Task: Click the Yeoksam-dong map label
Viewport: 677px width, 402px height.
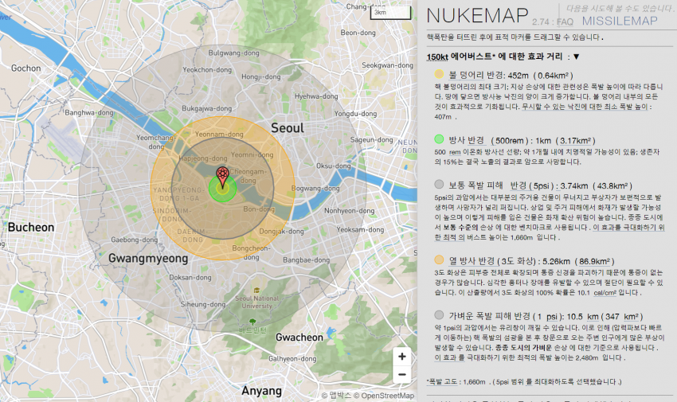Action: click(361, 229)
